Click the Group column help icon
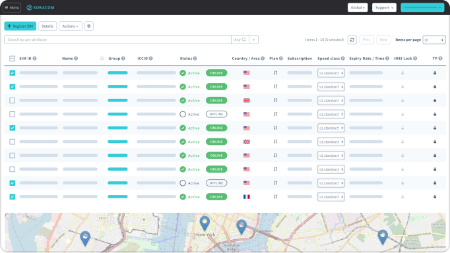This screenshot has height=253, width=450. [123, 59]
